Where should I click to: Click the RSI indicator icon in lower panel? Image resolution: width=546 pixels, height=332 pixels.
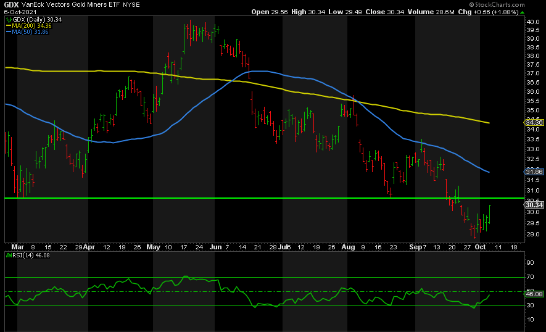point(9,255)
